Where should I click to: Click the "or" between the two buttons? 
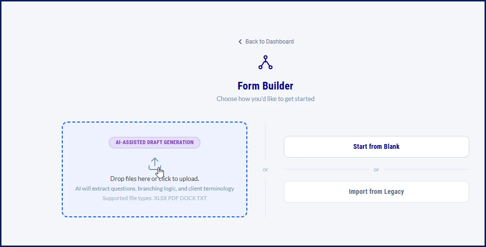(376, 169)
